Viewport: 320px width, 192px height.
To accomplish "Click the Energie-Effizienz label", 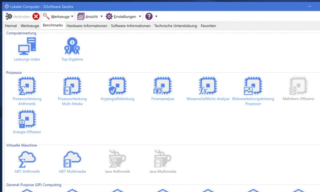I will (27, 132).
